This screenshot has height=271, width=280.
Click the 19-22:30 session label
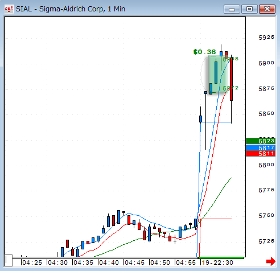point(217,262)
